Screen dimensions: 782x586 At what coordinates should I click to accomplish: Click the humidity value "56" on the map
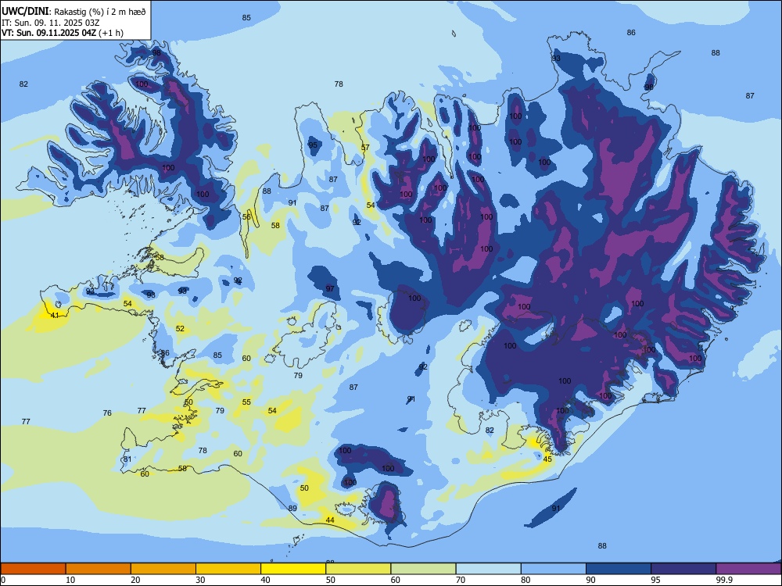246,216
